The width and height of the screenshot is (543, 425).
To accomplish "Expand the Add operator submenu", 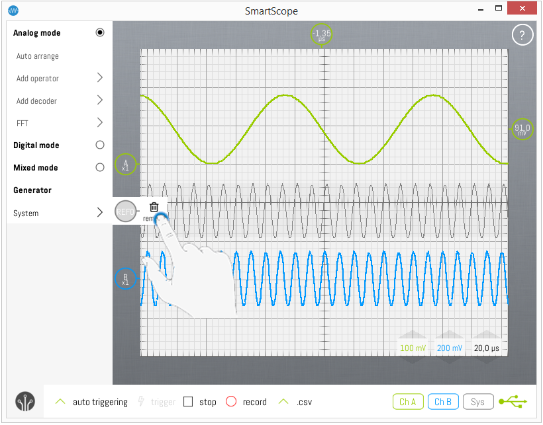I will 100,78.
